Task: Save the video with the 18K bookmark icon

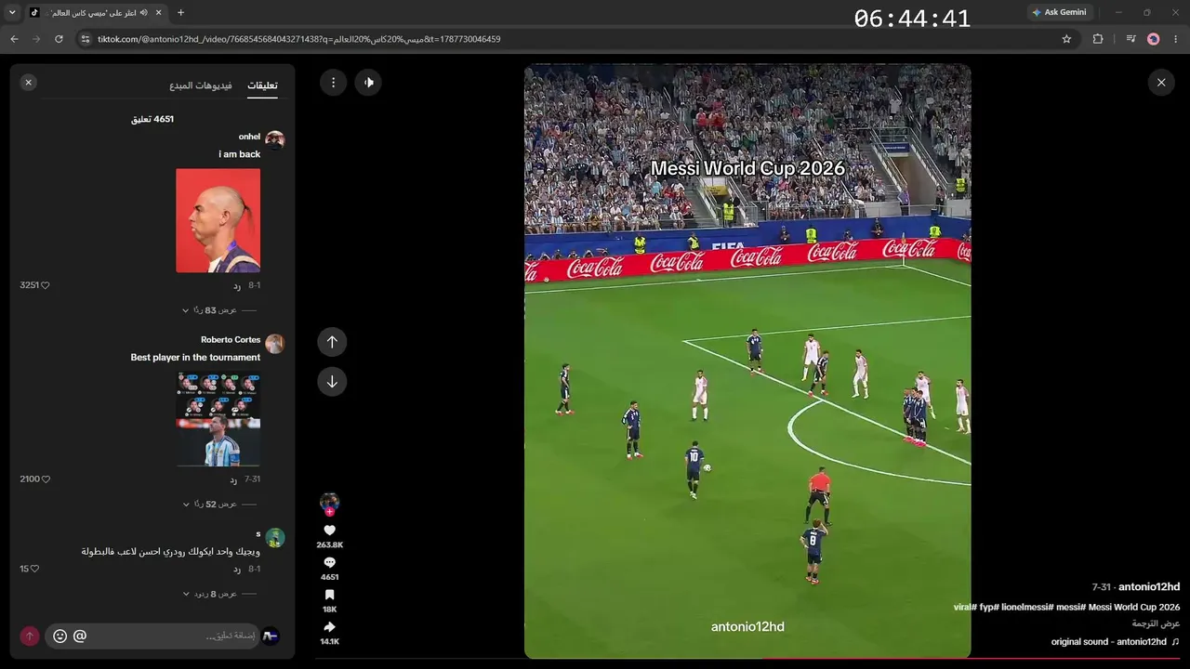Action: [x=329, y=595]
